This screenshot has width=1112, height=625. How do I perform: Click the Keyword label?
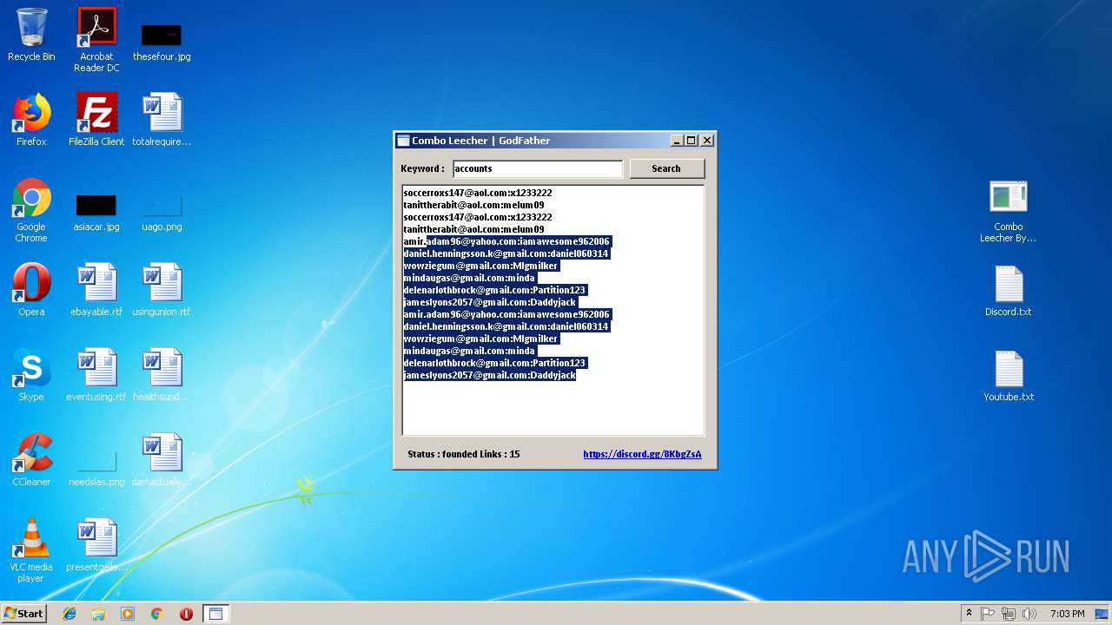click(x=422, y=168)
